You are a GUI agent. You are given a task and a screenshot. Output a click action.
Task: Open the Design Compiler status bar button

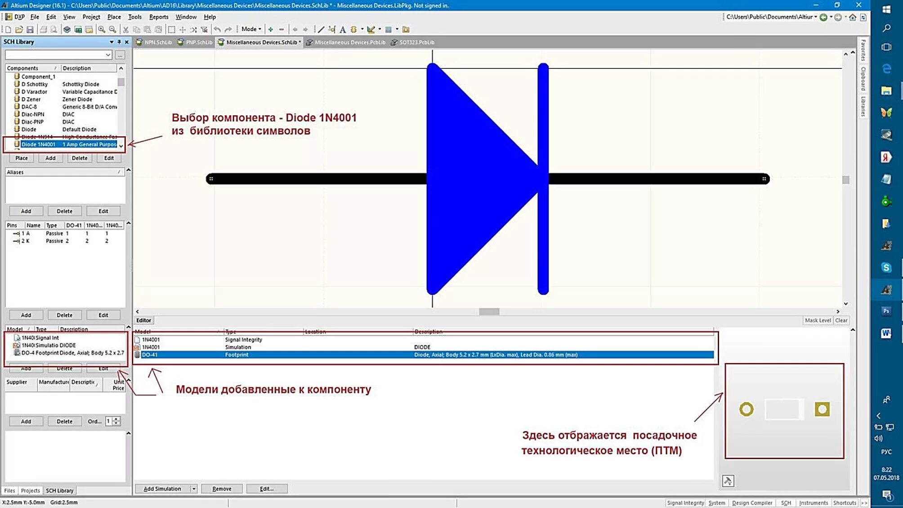coord(752,503)
